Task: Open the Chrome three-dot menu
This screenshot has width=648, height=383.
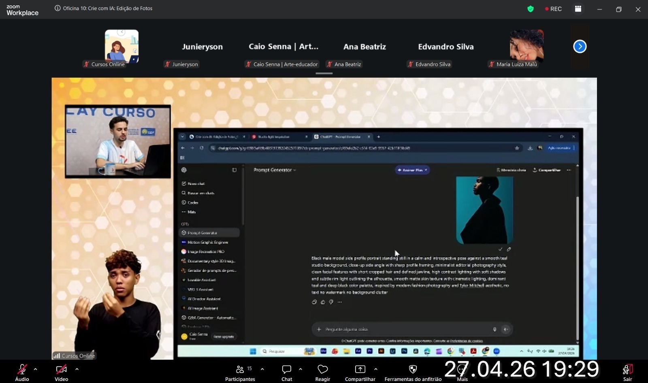Action: pyautogui.click(x=574, y=148)
